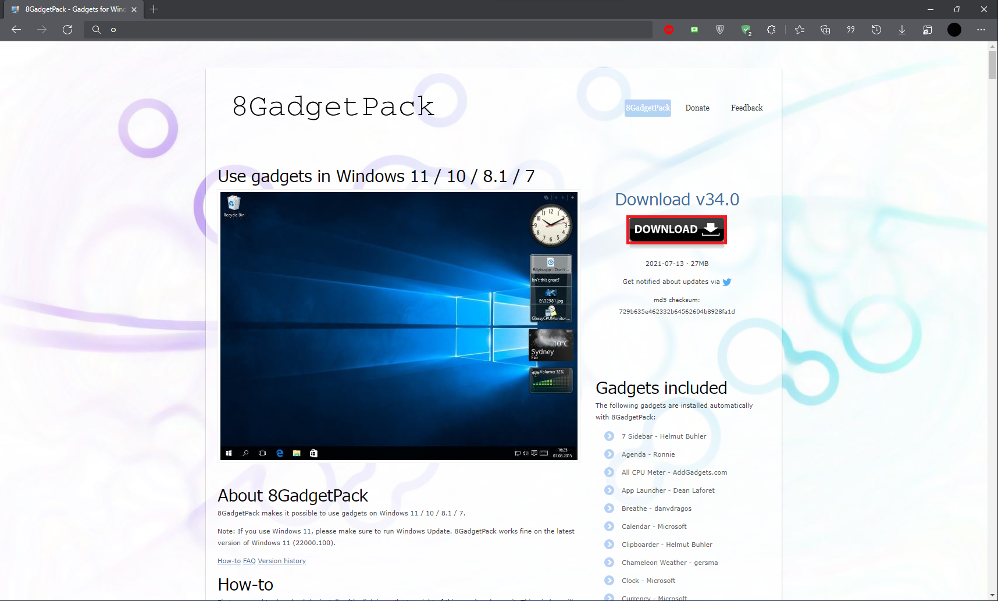Open the FAQ link
Image resolution: width=998 pixels, height=601 pixels.
[249, 561]
